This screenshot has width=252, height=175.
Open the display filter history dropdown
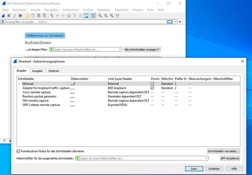click(x=175, y=22)
